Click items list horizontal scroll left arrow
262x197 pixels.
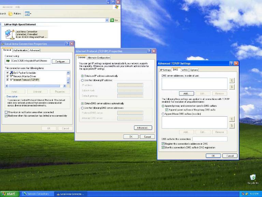7,86
